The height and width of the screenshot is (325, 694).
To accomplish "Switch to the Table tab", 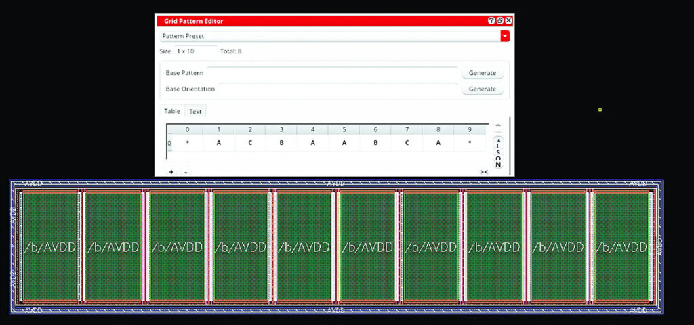I will 172,111.
